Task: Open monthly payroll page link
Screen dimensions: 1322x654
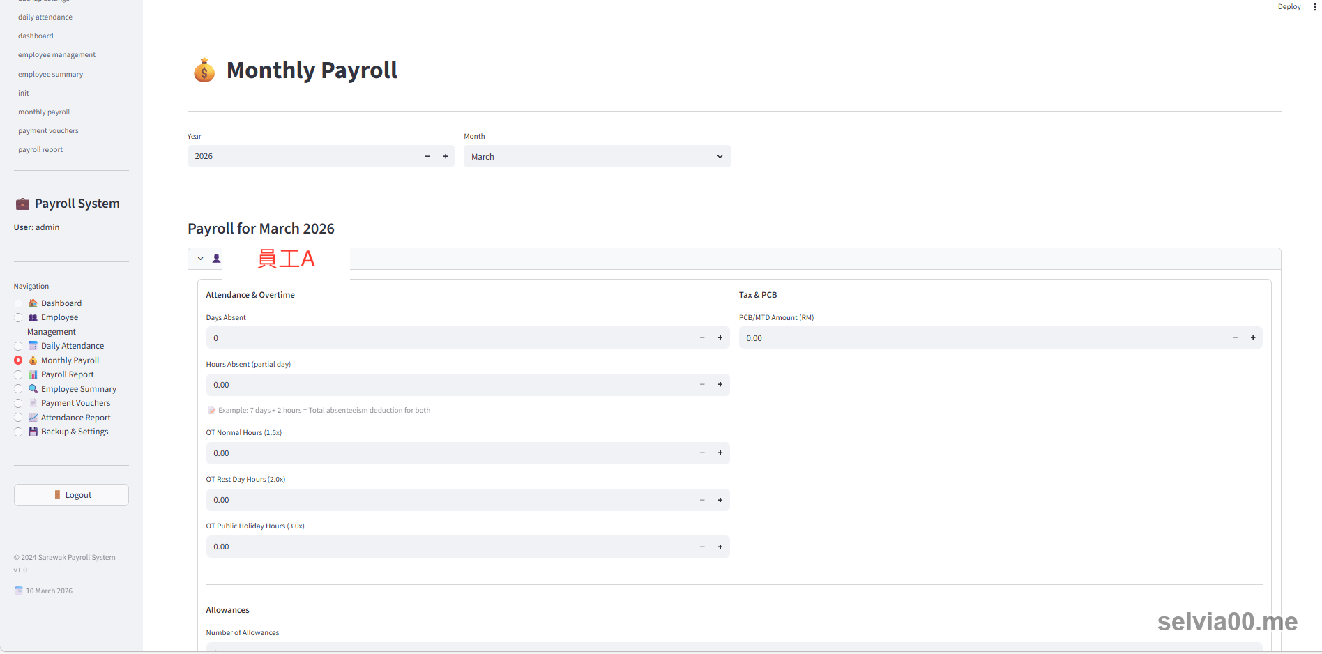Action: tap(44, 112)
